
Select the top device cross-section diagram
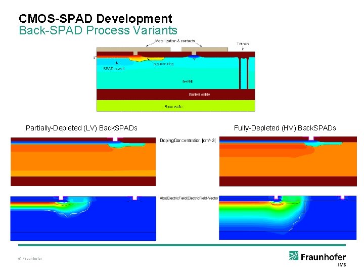176,79
